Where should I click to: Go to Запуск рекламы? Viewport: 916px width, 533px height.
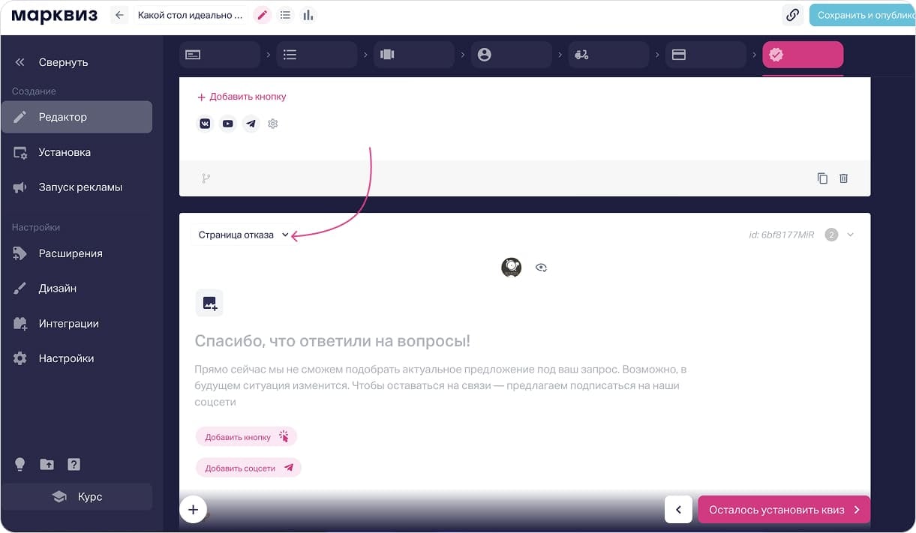click(x=77, y=187)
